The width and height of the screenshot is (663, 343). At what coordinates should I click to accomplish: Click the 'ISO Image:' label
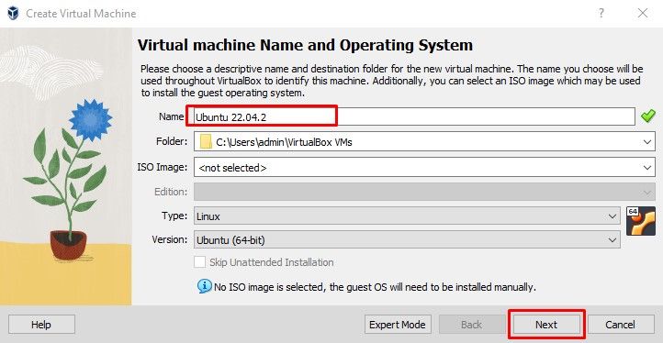click(162, 167)
